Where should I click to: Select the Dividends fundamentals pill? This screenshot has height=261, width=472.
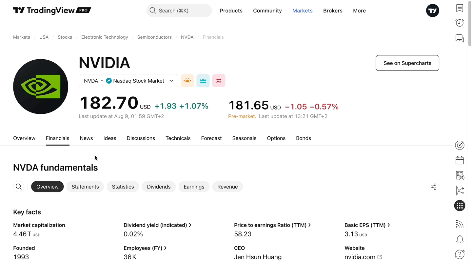pos(159,187)
